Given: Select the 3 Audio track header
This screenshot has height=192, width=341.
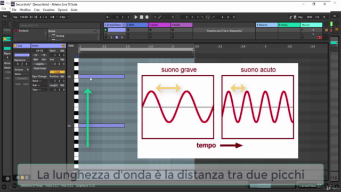Looking at the screenshot, I should [159, 25].
